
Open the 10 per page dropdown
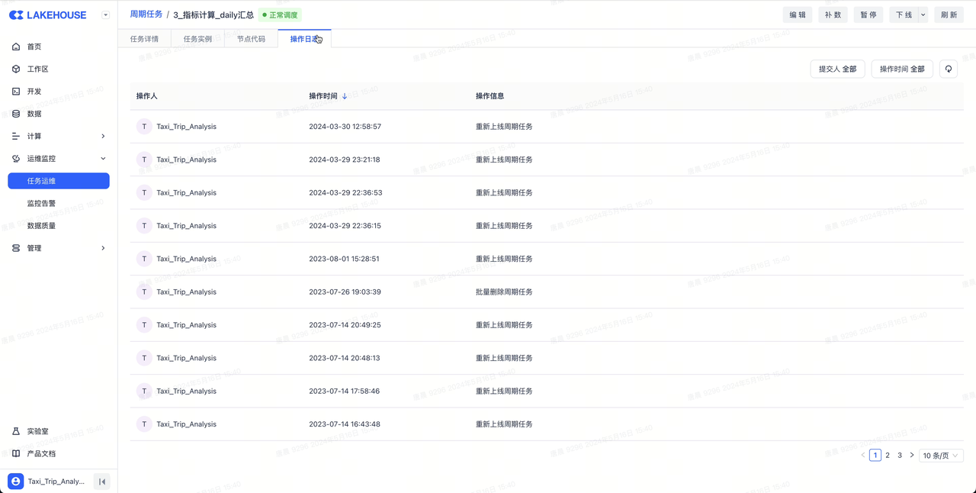941,456
